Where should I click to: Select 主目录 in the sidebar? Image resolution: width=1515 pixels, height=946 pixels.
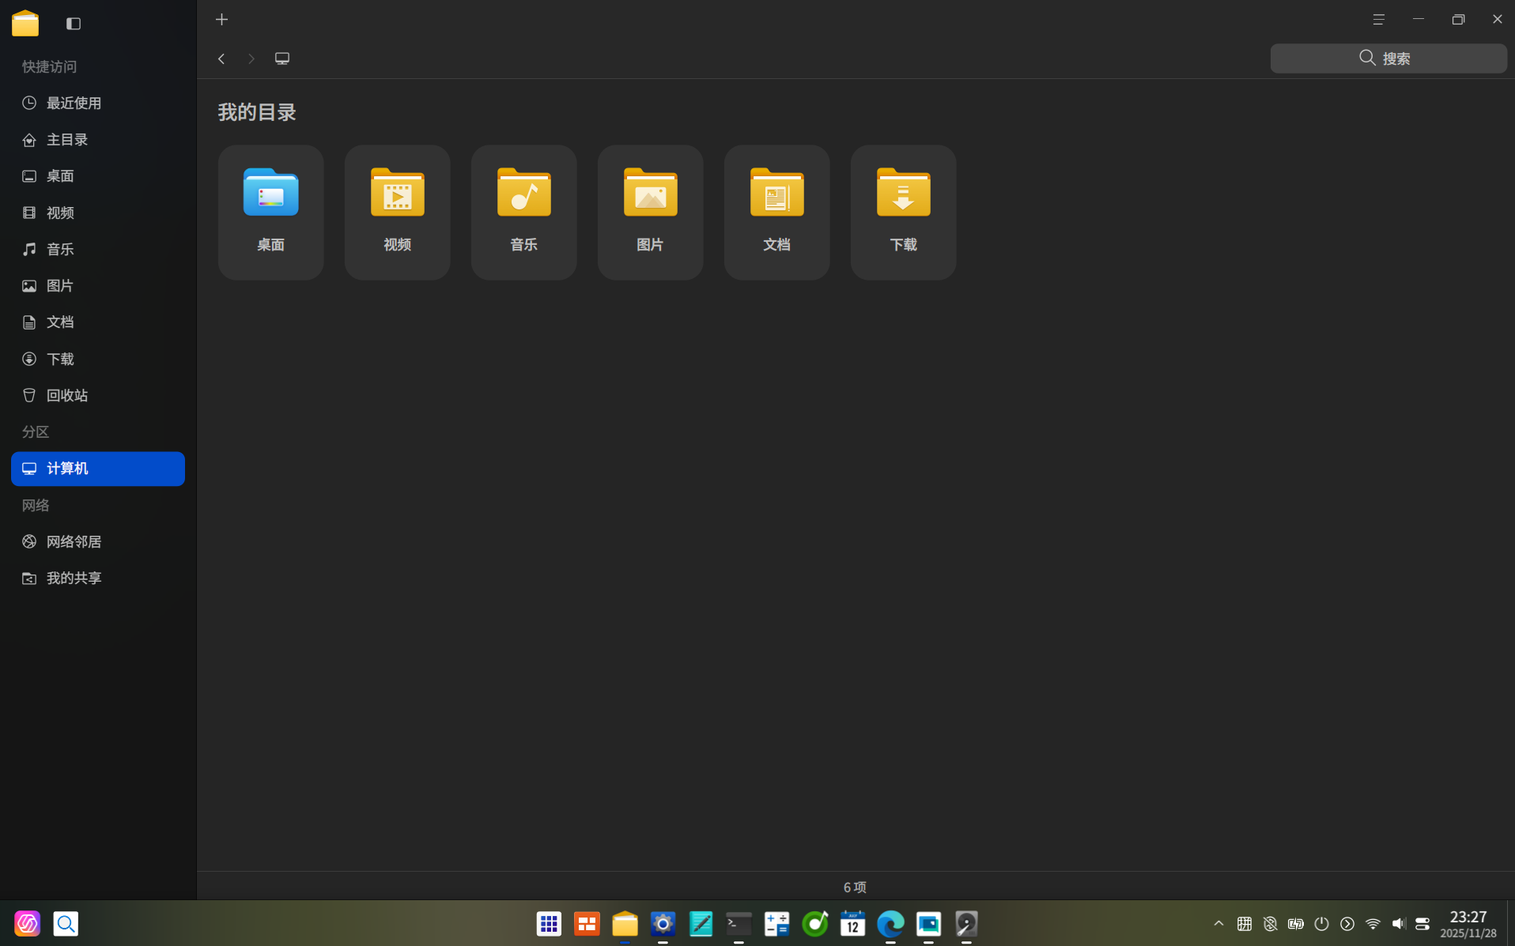[x=98, y=140]
